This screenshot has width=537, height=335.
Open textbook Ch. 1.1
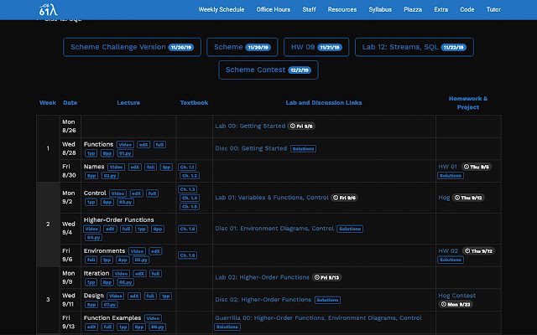pos(187,167)
